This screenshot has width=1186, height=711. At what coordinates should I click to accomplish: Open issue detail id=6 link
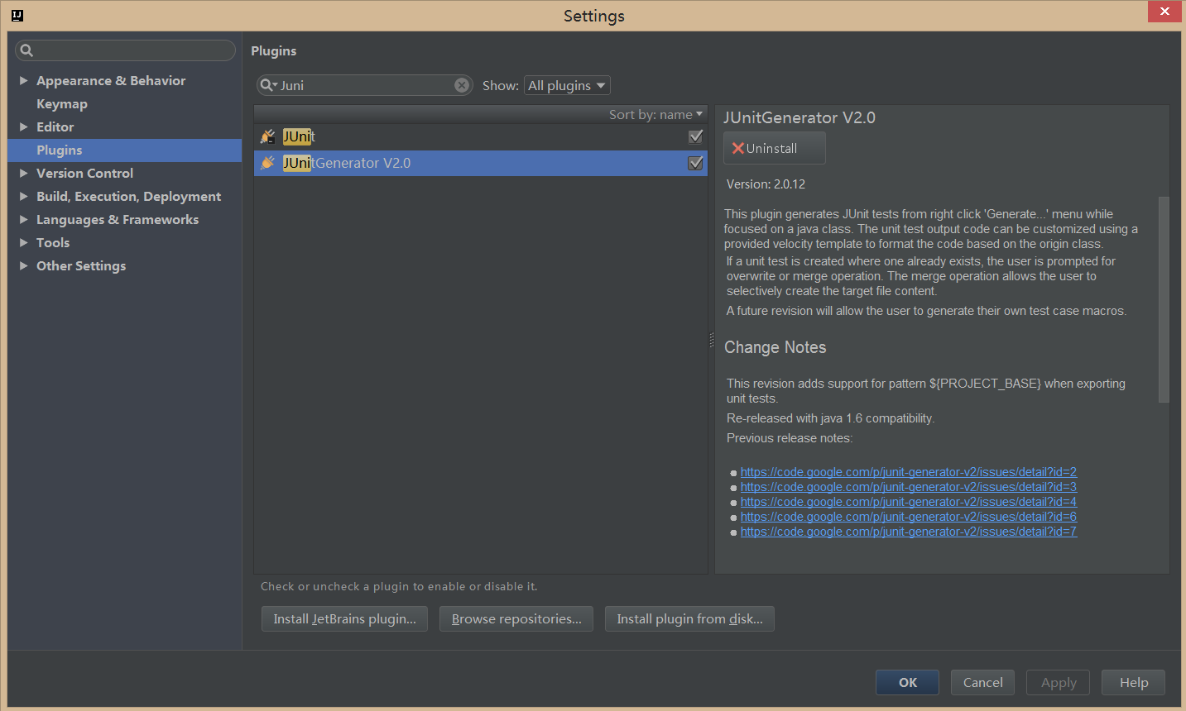[x=908, y=517]
